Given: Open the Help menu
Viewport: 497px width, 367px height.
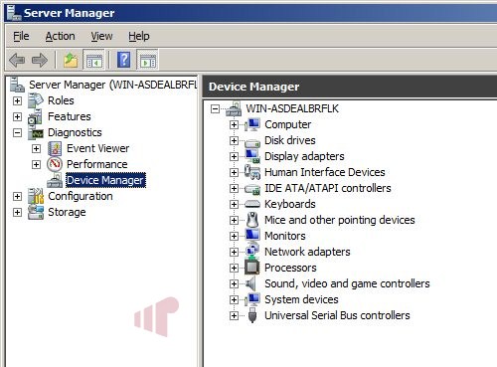Looking at the screenshot, I should point(139,36).
